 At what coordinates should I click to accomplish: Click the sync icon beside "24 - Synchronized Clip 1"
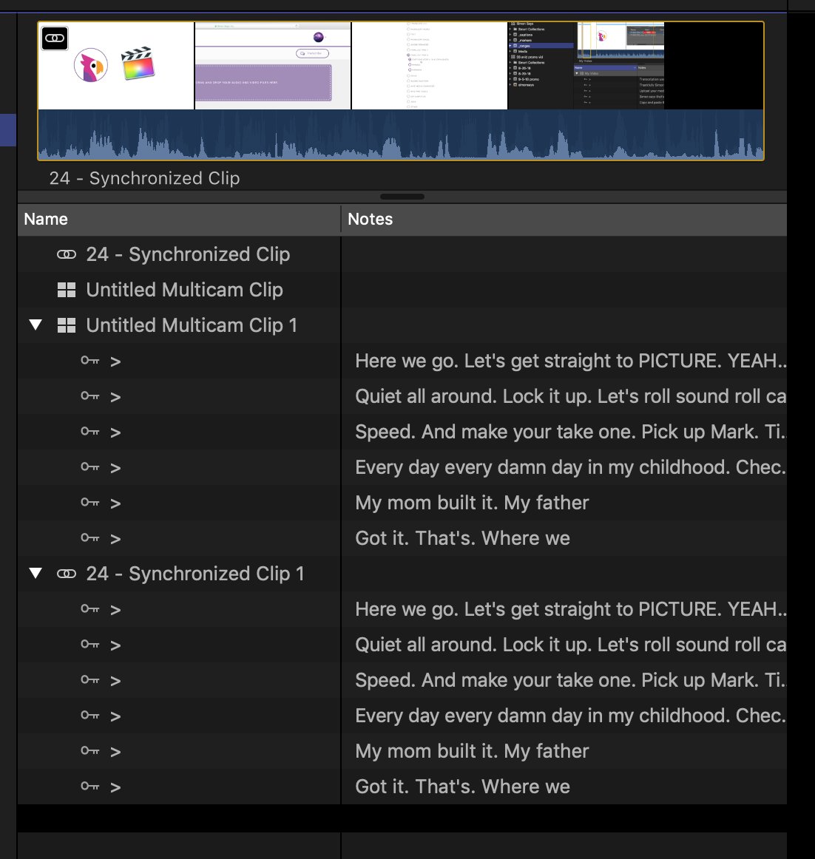[67, 574]
